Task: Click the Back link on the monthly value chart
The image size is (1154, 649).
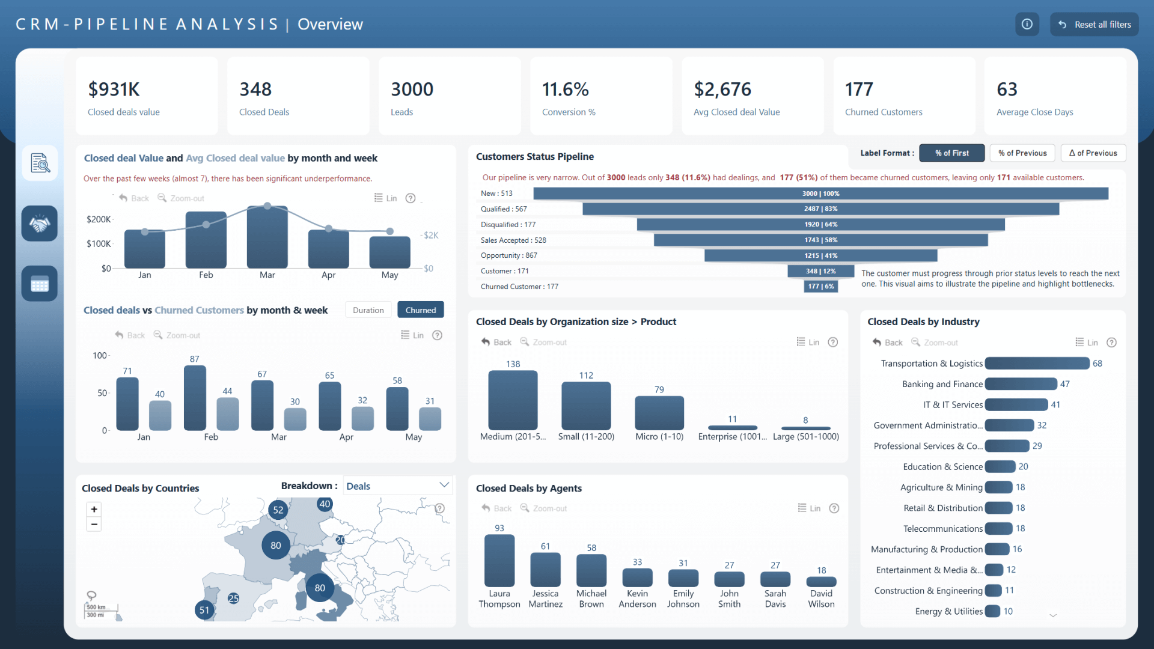Action: 133,198
